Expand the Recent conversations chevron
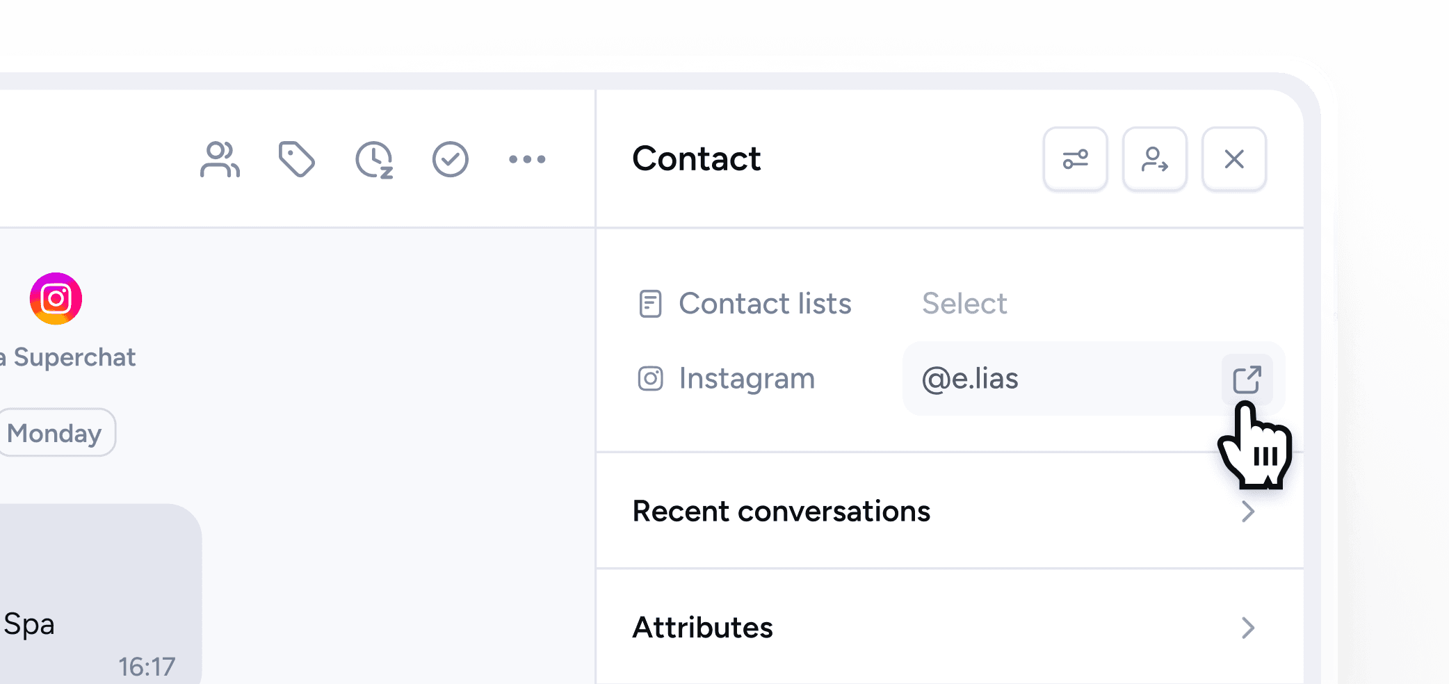1449x684 pixels. 1248,512
